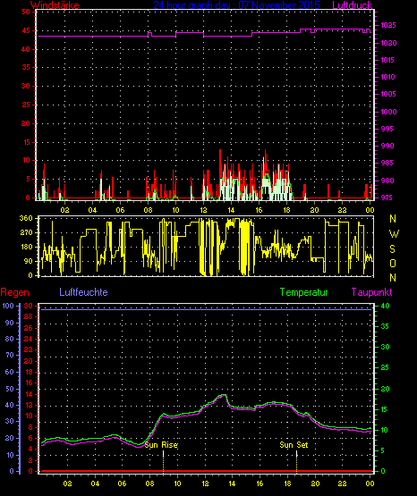417x496 pixels.
Task: Click the Sun Rise text
Action: pyautogui.click(x=161, y=445)
